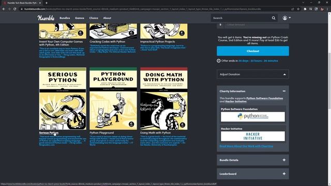Screen dimensions: 331x186
Task: Click the No Starch badge on Serious Python cover
Action: (81, 124)
